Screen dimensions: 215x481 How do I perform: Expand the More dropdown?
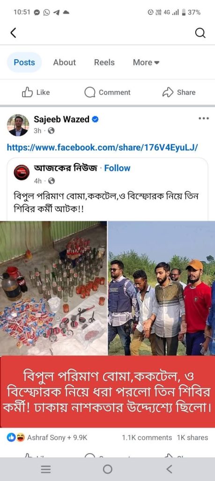(146, 62)
